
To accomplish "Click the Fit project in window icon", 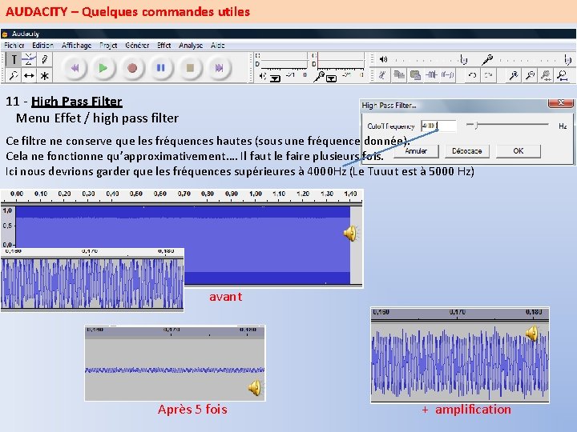I will [x=563, y=75].
